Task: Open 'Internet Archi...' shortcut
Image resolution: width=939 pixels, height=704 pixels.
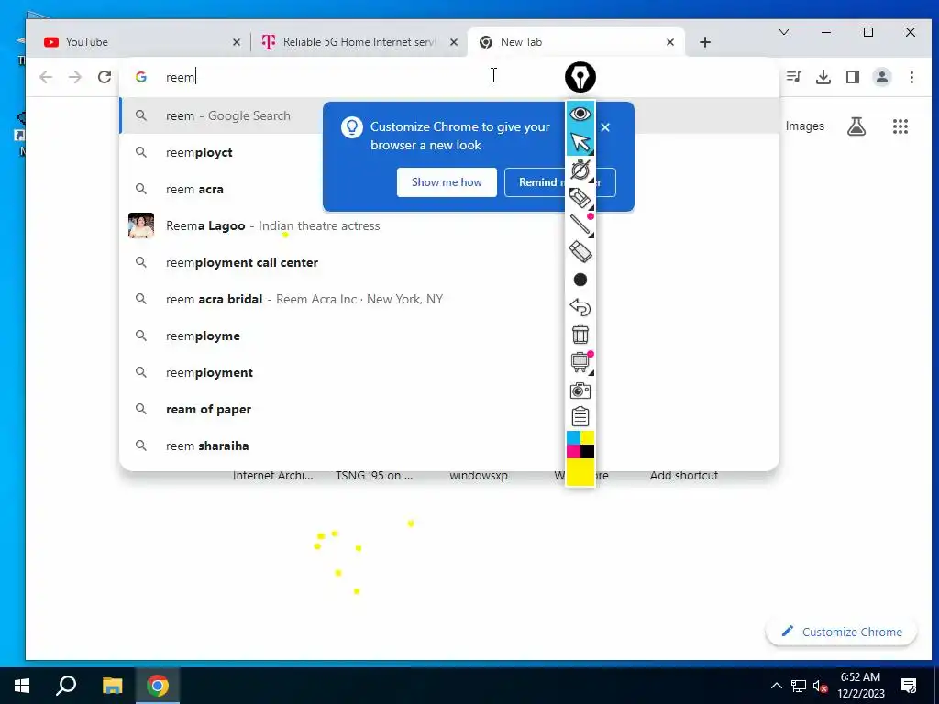Action: [272, 476]
